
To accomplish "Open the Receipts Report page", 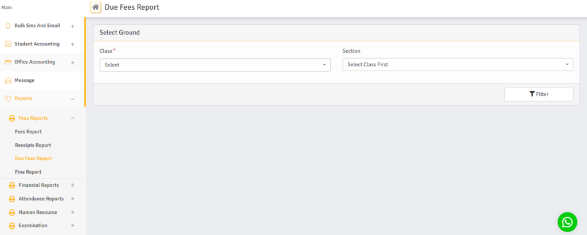I will tap(33, 145).
